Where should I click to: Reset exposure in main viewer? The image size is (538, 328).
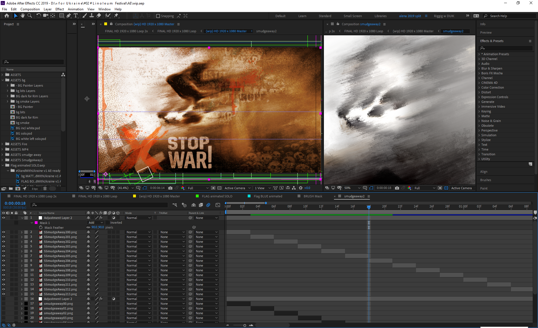pyautogui.click(x=301, y=188)
